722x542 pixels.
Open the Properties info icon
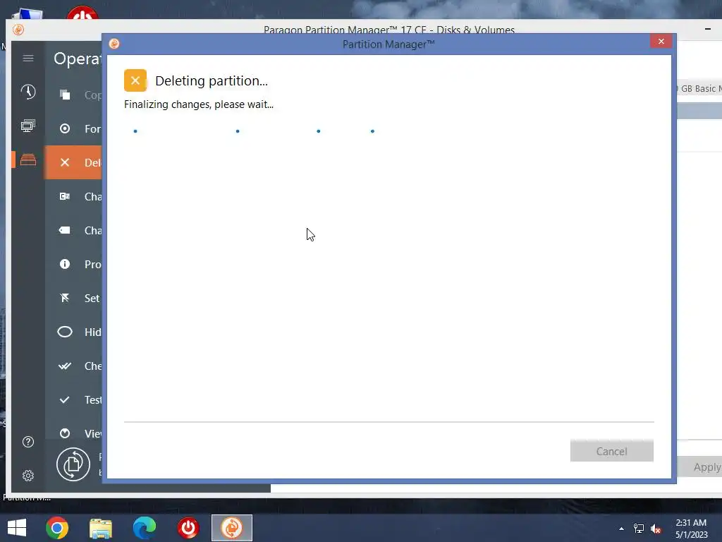pos(65,264)
